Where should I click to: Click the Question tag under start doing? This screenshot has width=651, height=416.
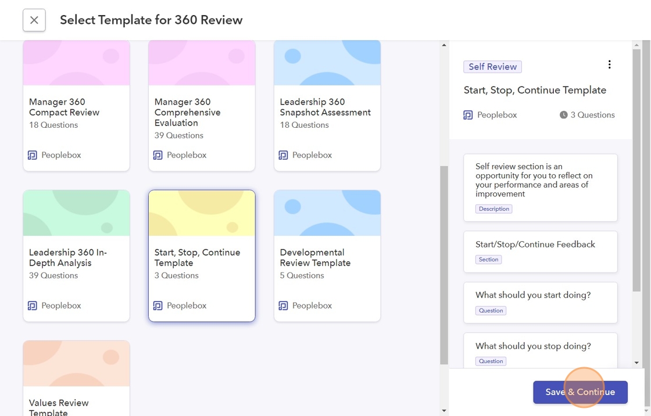[491, 310]
